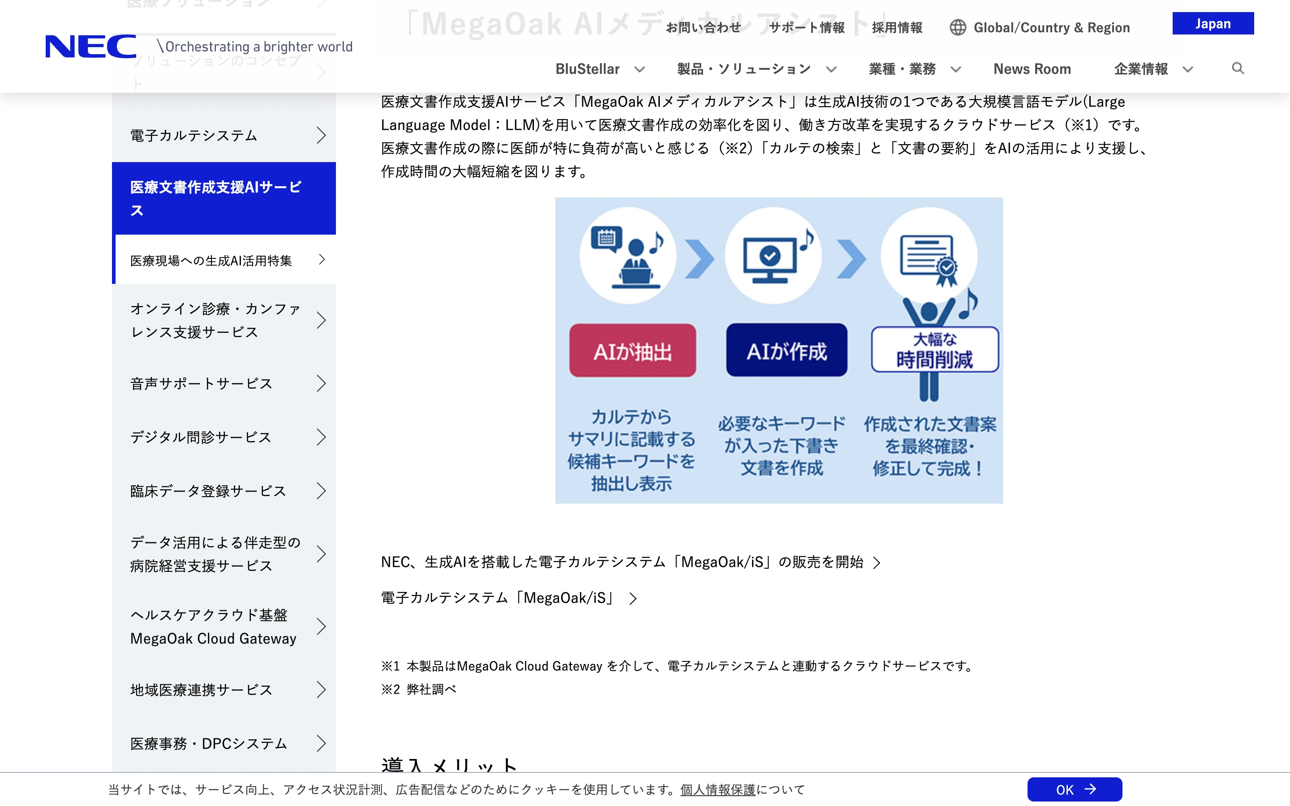The height and width of the screenshot is (806, 1290).
Task: Select オンライン診療・カンファレンス支援サービス
Action: click(x=224, y=320)
